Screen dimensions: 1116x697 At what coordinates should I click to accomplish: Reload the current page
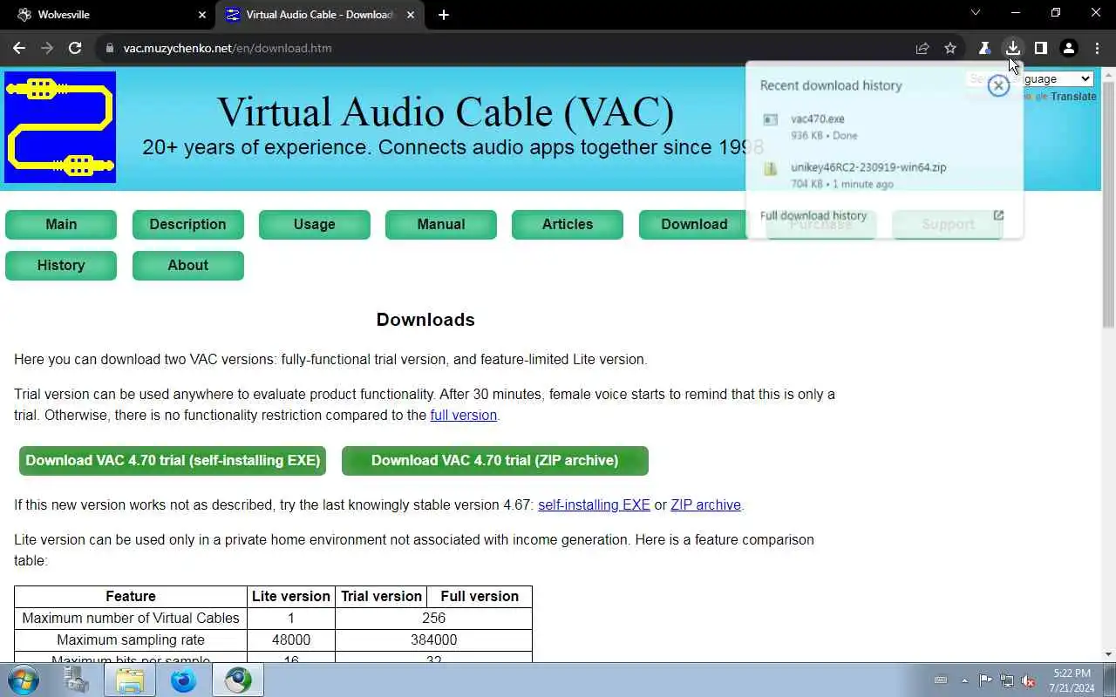tap(75, 48)
